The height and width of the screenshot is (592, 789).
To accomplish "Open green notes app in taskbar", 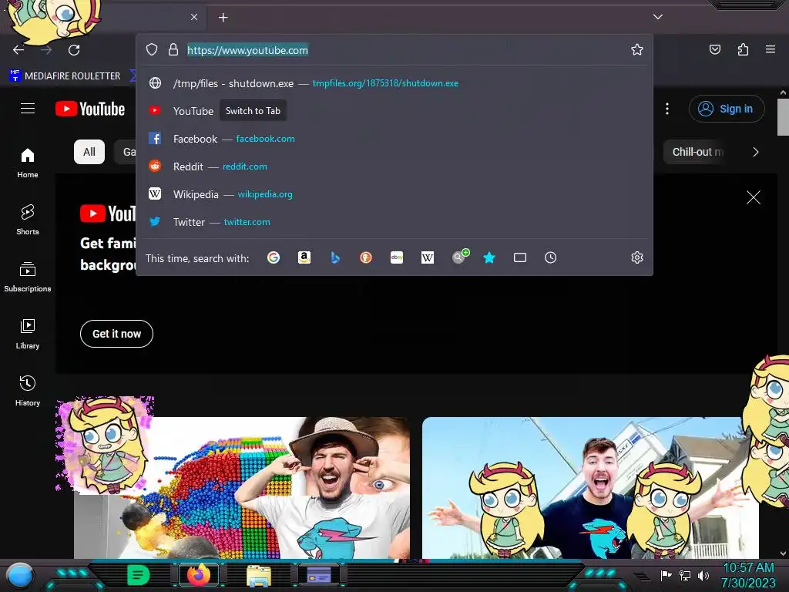I will (x=138, y=575).
